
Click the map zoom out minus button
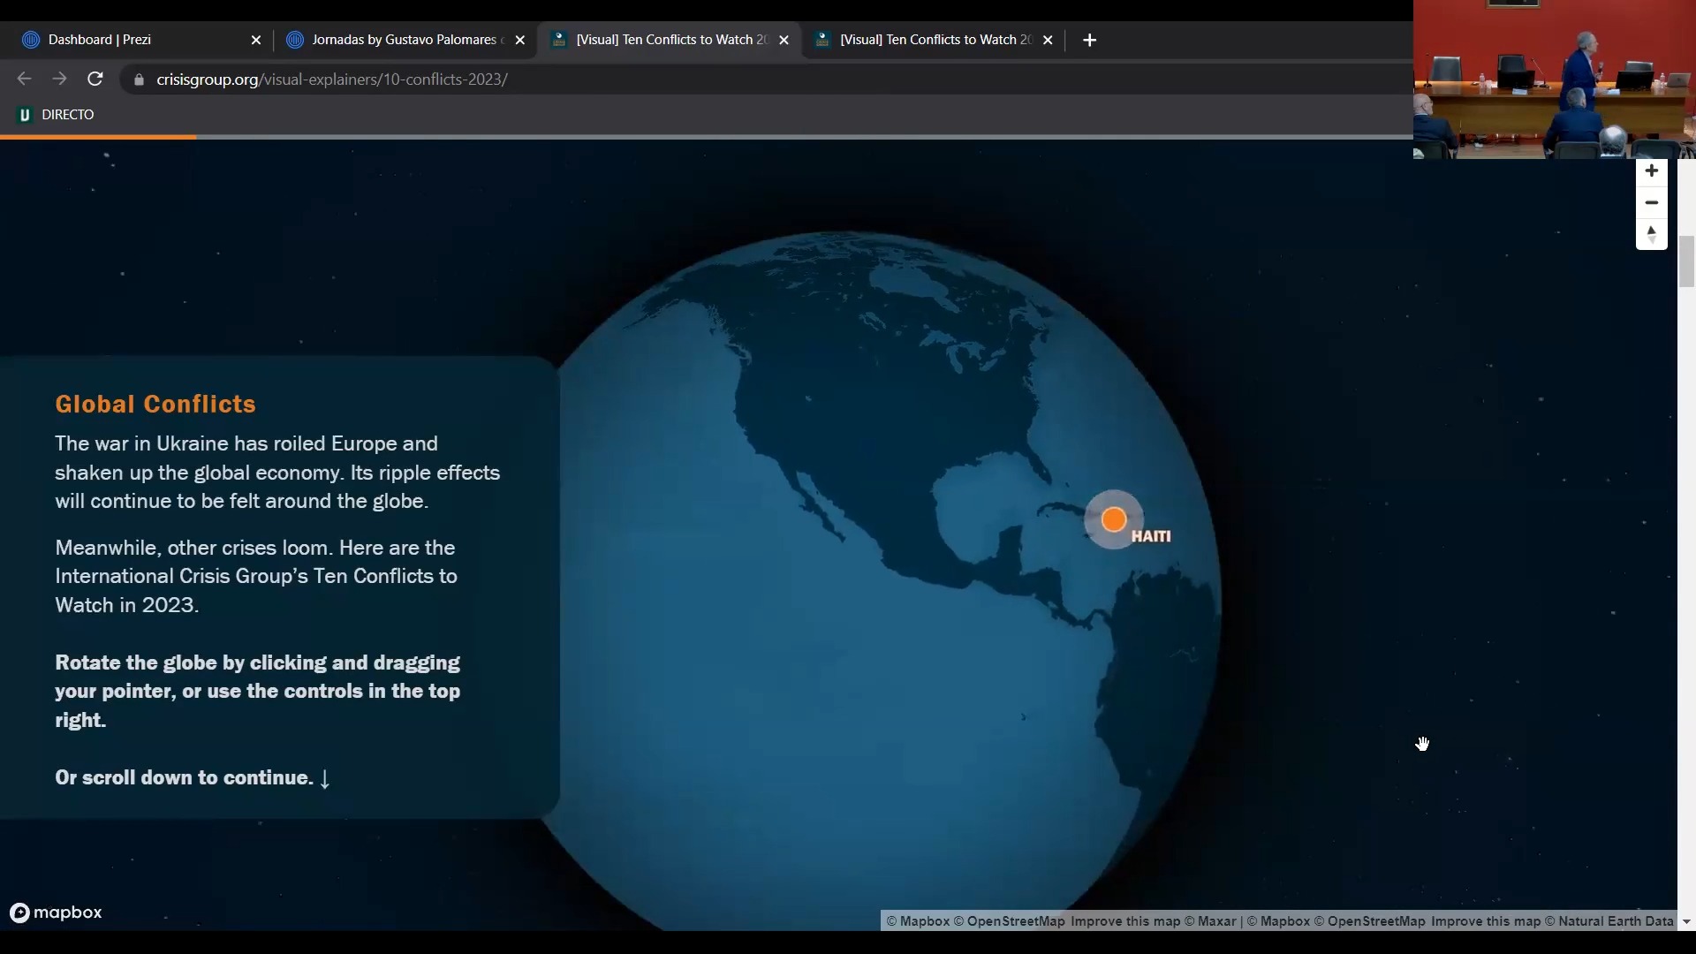point(1651,203)
